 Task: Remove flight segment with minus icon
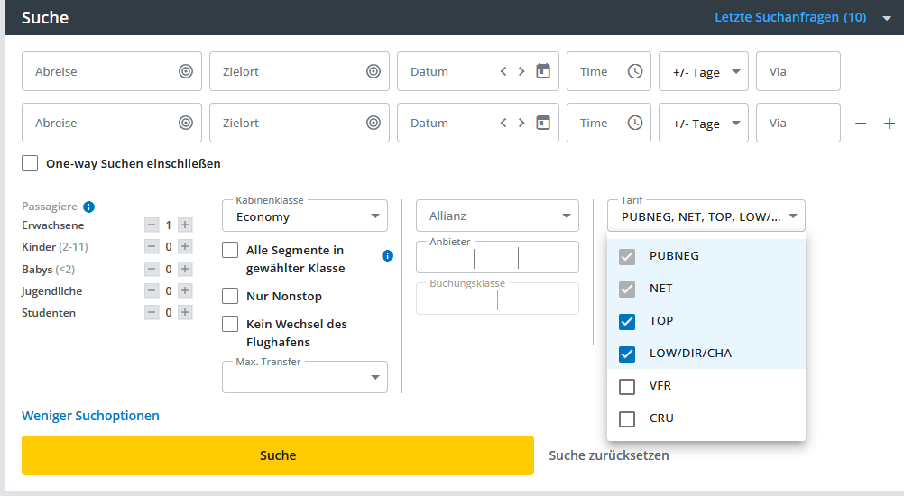[861, 124]
